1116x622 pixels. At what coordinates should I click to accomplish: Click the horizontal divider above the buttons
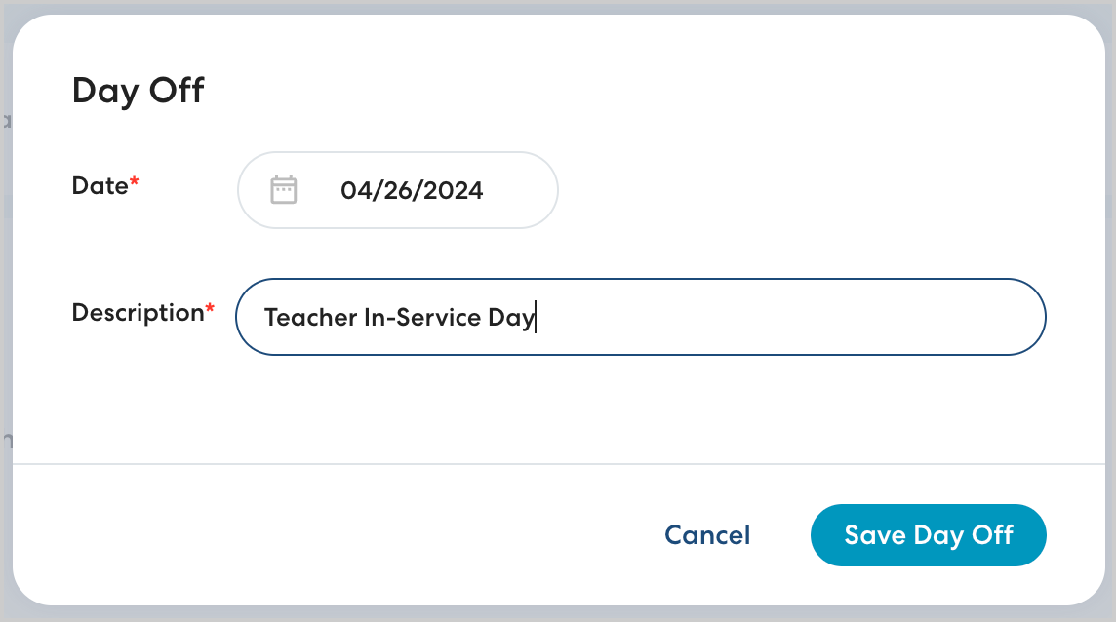coord(558,464)
